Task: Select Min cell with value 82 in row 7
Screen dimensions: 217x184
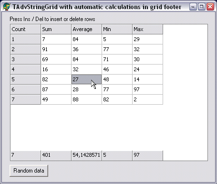Action: point(117,99)
